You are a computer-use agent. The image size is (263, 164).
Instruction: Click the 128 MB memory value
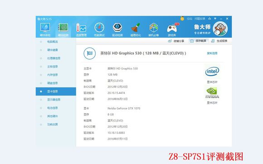(x=112, y=75)
